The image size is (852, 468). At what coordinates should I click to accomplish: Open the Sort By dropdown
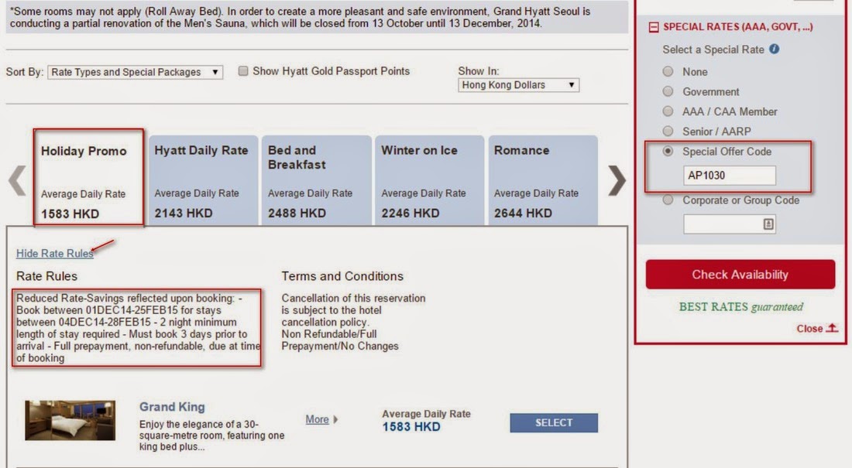[135, 72]
